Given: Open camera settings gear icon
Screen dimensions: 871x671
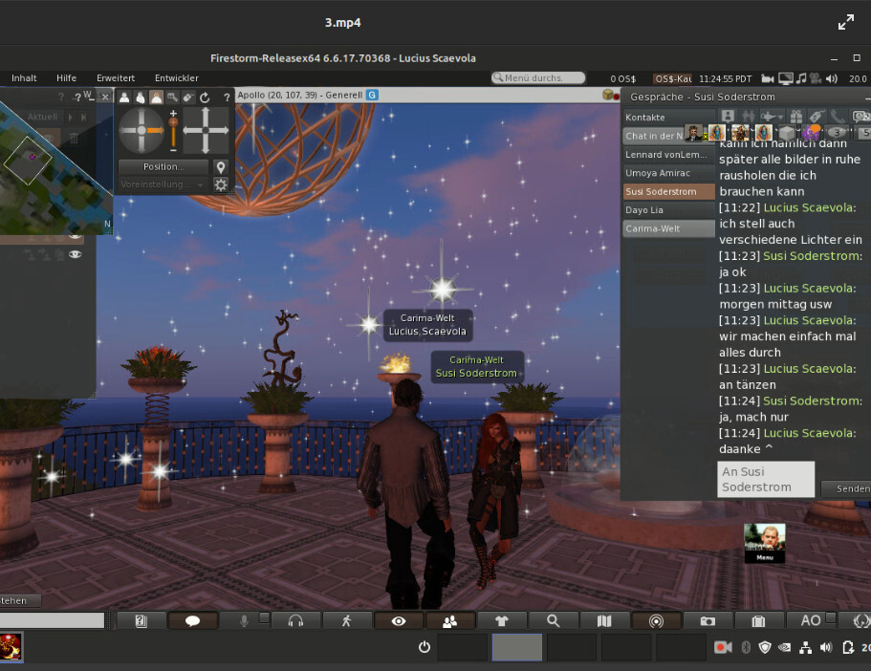Looking at the screenshot, I should point(221,184).
